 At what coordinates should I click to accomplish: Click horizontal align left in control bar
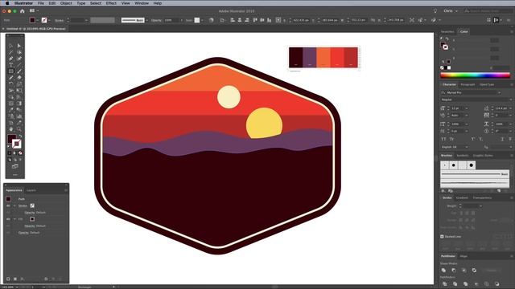(233, 20)
